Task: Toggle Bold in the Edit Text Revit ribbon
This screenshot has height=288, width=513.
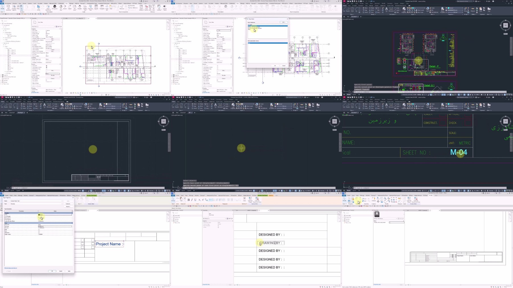Action: 189,200
